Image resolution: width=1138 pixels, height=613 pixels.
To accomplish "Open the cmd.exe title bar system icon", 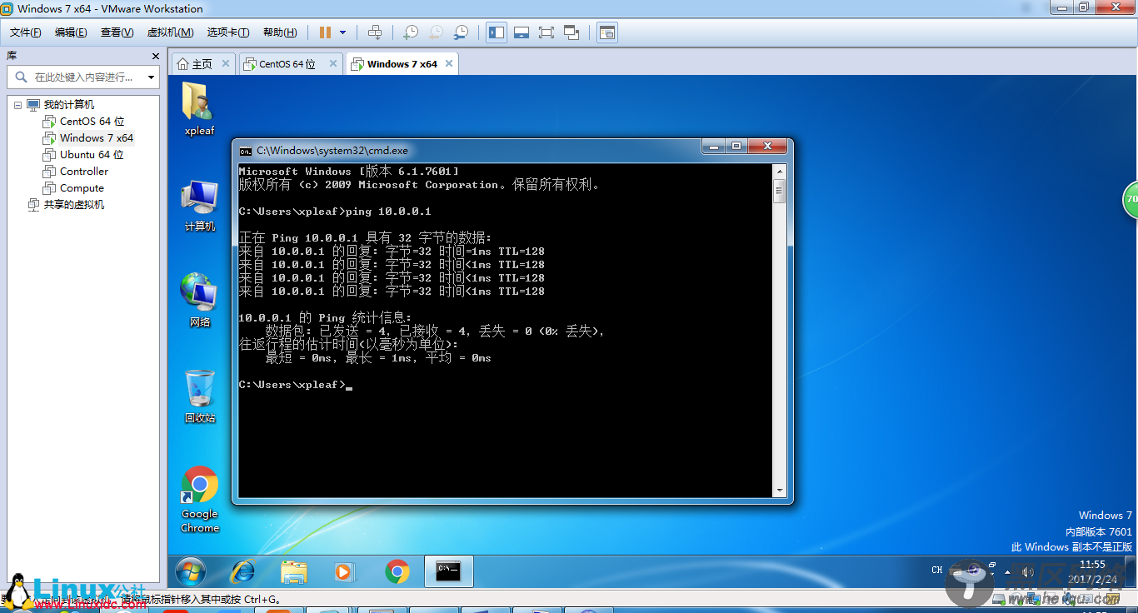I will pos(246,151).
